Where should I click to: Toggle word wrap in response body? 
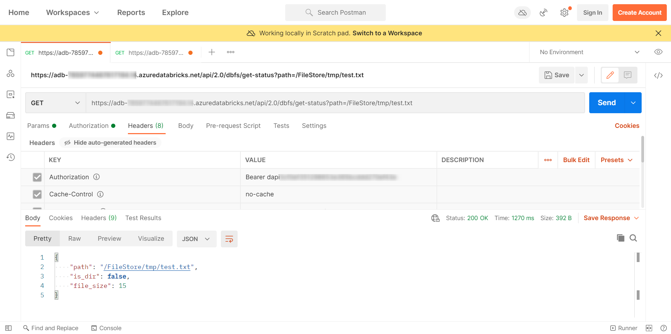(229, 239)
